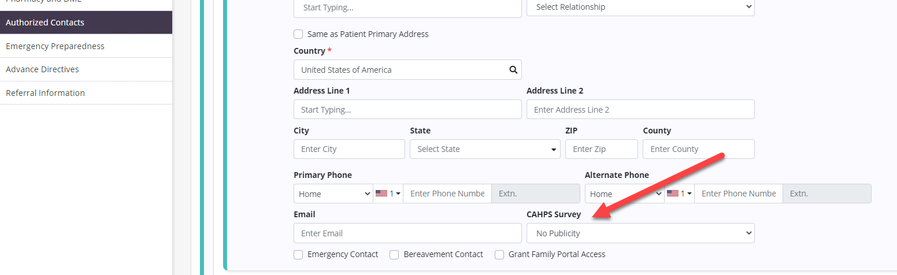Open the Select Relationship dropdown

click(640, 7)
